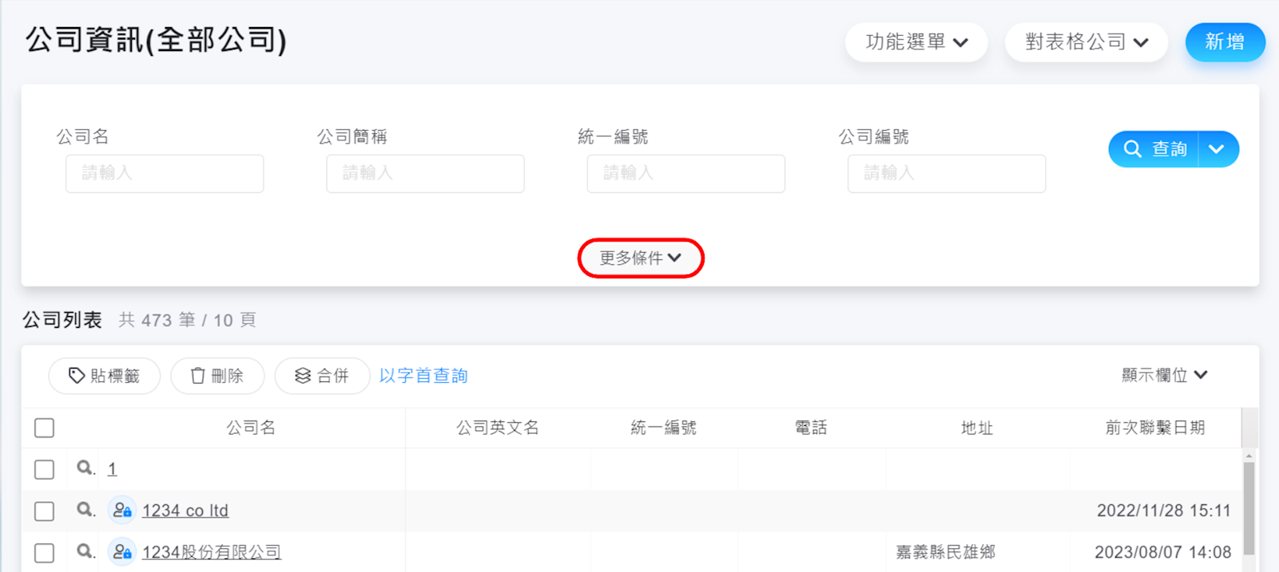Click the layers icon on 合併
The height and width of the screenshot is (572, 1279).
pyautogui.click(x=303, y=376)
